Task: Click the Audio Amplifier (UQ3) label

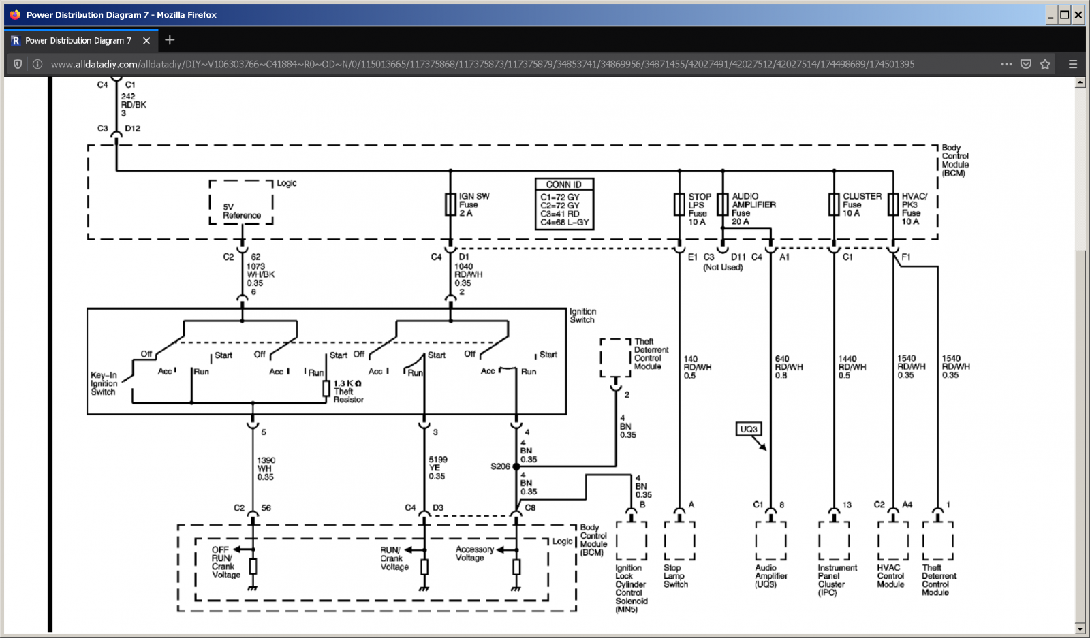Action: click(x=771, y=576)
